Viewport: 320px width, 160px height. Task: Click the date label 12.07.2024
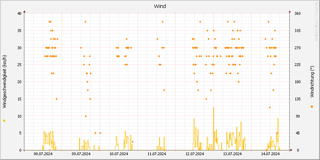click(x=195, y=154)
